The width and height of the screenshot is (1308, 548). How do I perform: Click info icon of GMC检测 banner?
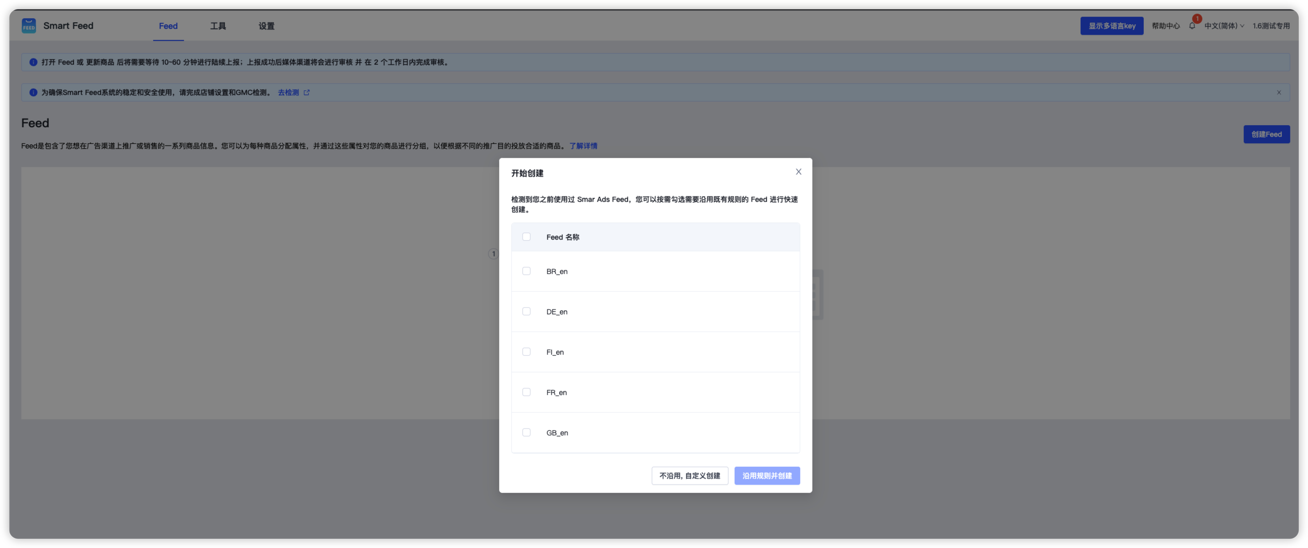33,92
